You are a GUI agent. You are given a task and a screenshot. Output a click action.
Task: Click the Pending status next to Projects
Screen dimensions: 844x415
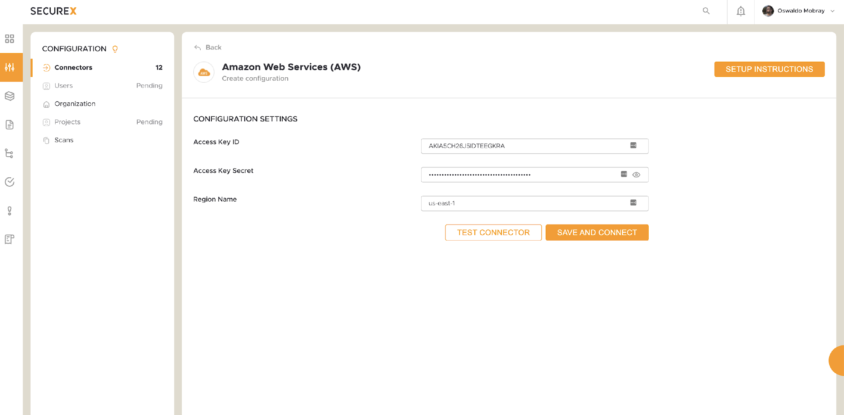(149, 122)
